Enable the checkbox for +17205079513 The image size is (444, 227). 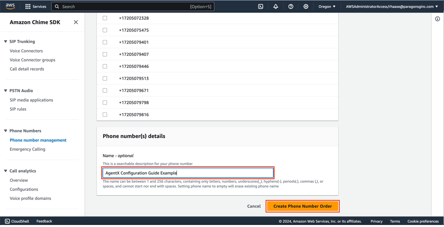click(x=105, y=78)
